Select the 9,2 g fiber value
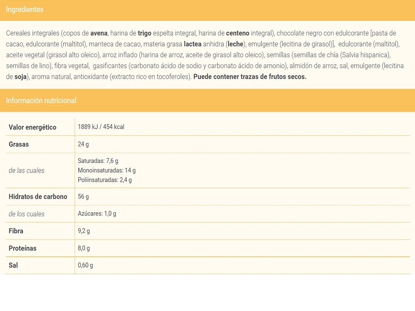The image size is (415, 311). [83, 231]
